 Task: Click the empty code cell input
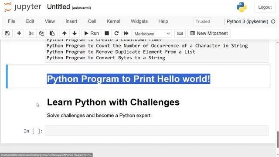[157, 131]
